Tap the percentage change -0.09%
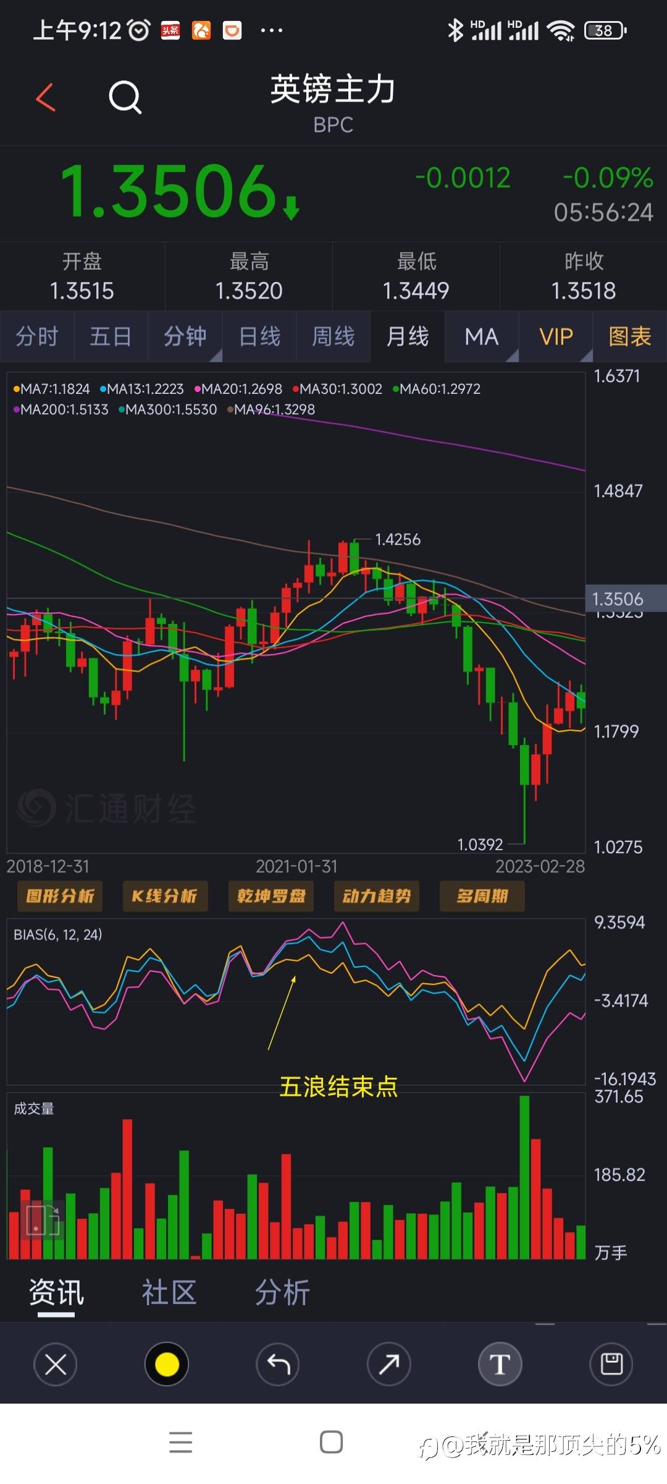The image size is (667, 1484). pyautogui.click(x=608, y=178)
